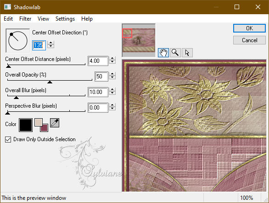269x203 pixels.
Task: Decrease Center Offset Distance value
Action: [112, 62]
